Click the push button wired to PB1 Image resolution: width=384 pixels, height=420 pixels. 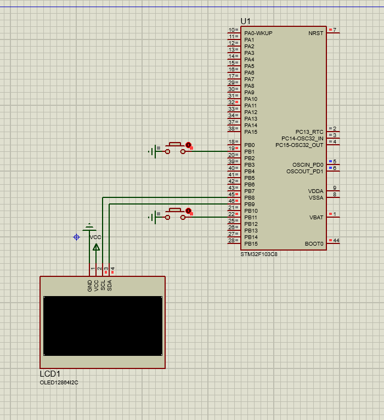tap(175, 148)
